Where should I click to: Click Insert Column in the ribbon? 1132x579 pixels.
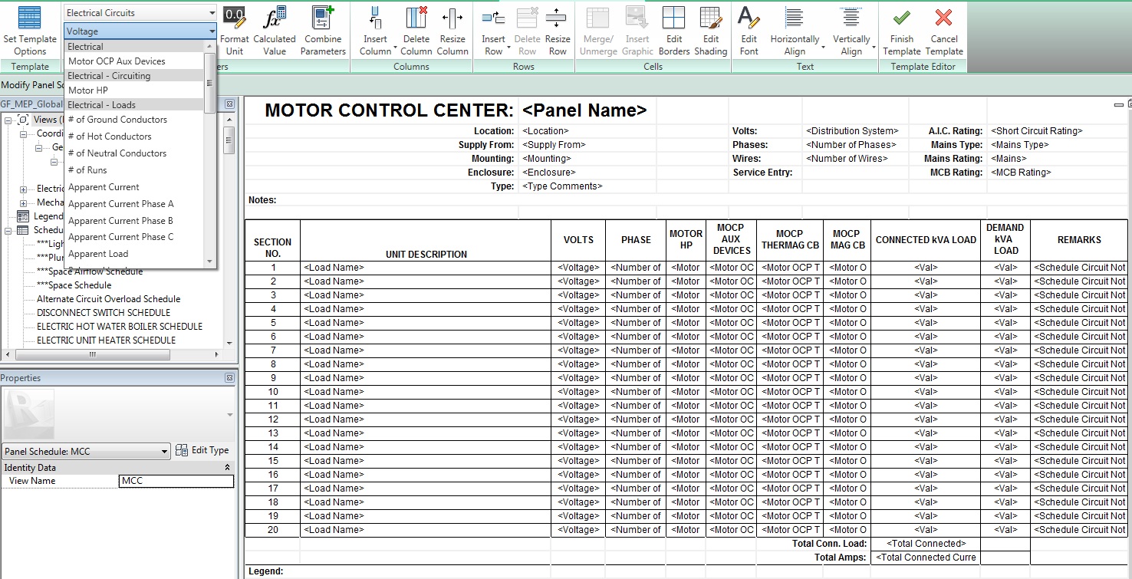(x=375, y=19)
